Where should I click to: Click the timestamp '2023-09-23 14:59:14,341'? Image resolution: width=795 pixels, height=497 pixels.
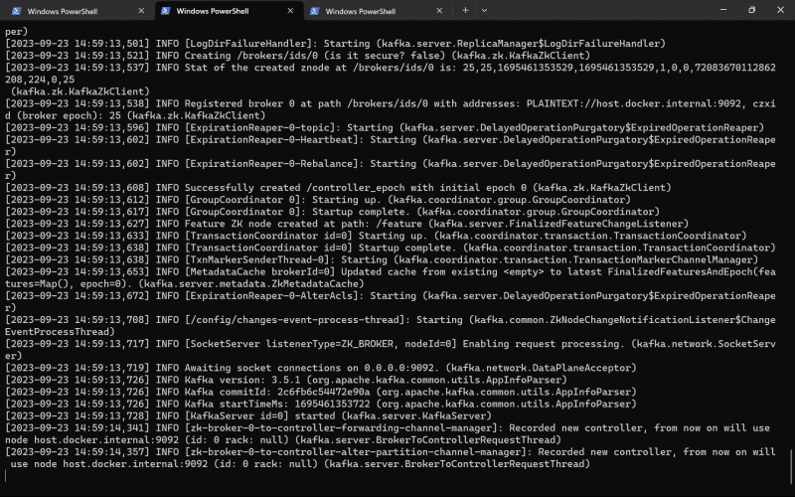(x=78, y=428)
